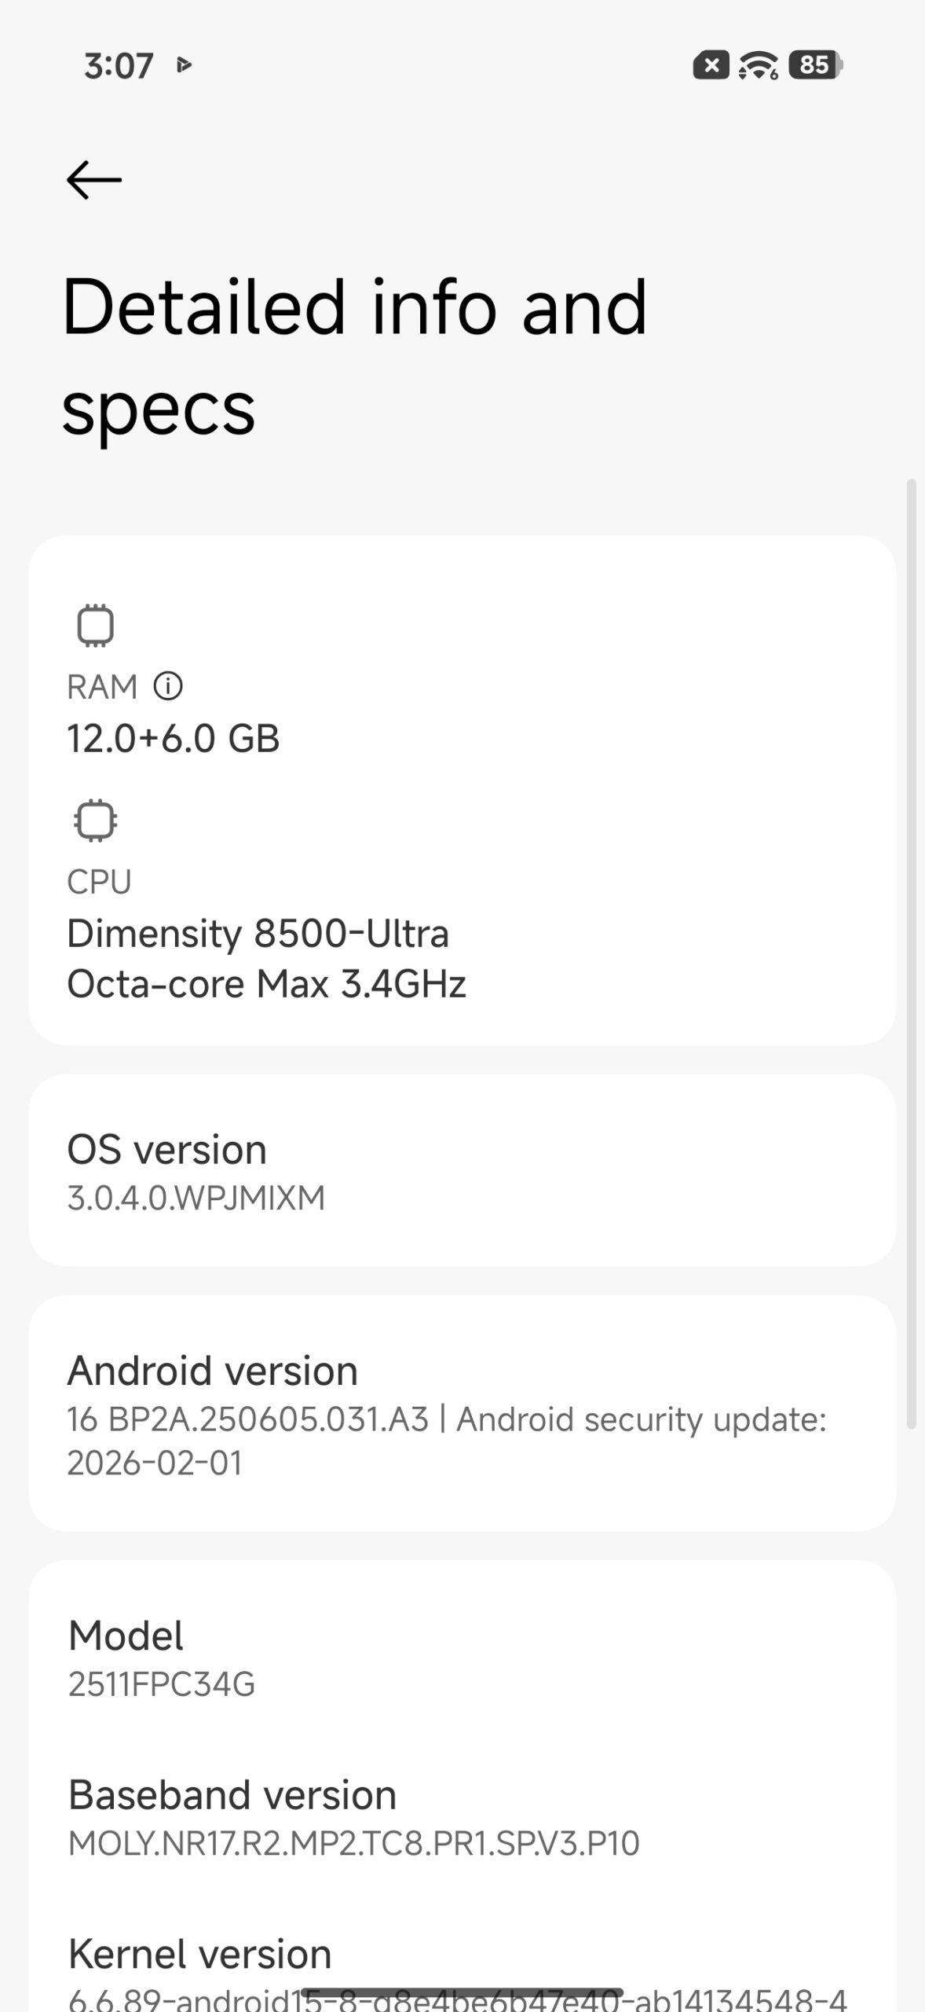Tap the X notification icon in status bar

[x=711, y=65]
